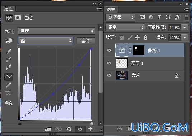192x136 pixels.
Task: Open the Properties panel flyout menu
Action: (x=99, y=9)
